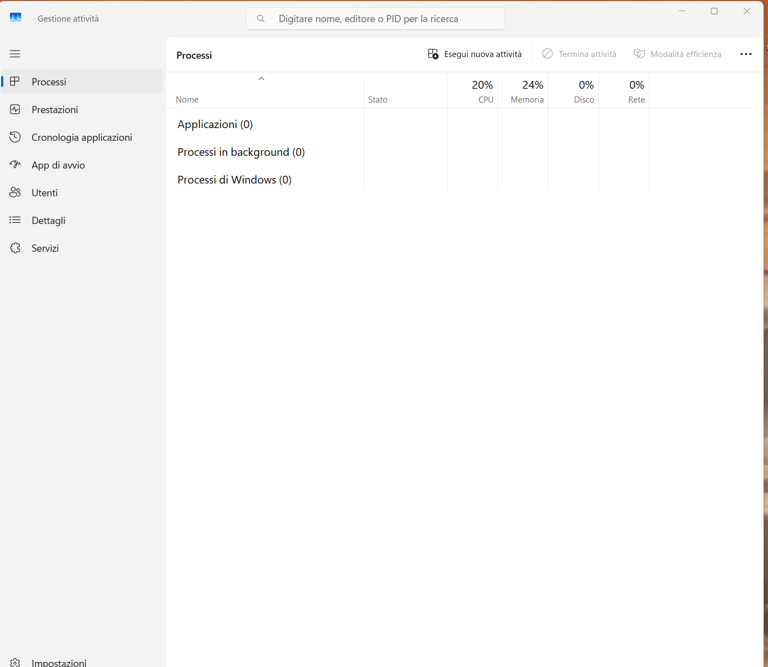This screenshot has width=768, height=667.
Task: Maximize the Gestione attività window
Action: 714,11
